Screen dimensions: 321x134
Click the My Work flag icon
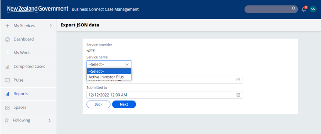point(7,53)
